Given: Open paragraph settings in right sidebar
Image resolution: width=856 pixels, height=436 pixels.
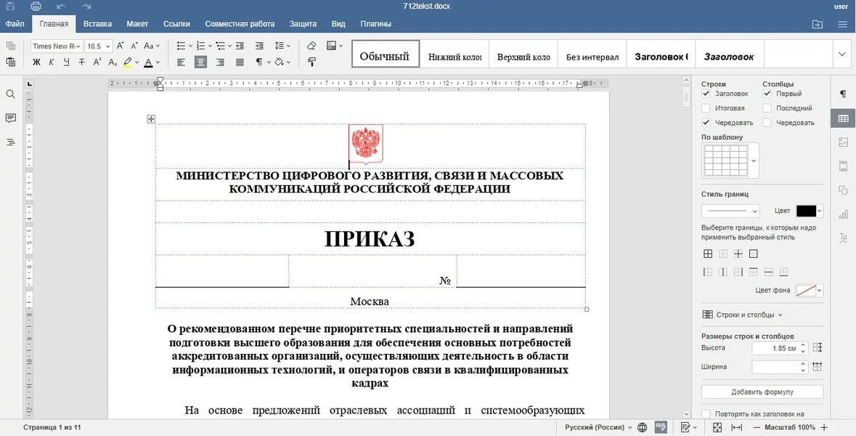Looking at the screenshot, I should click(x=843, y=94).
